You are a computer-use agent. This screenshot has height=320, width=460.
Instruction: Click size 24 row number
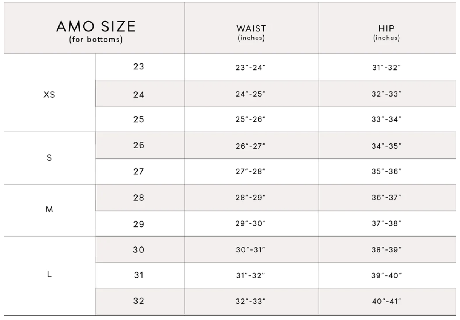139,94
